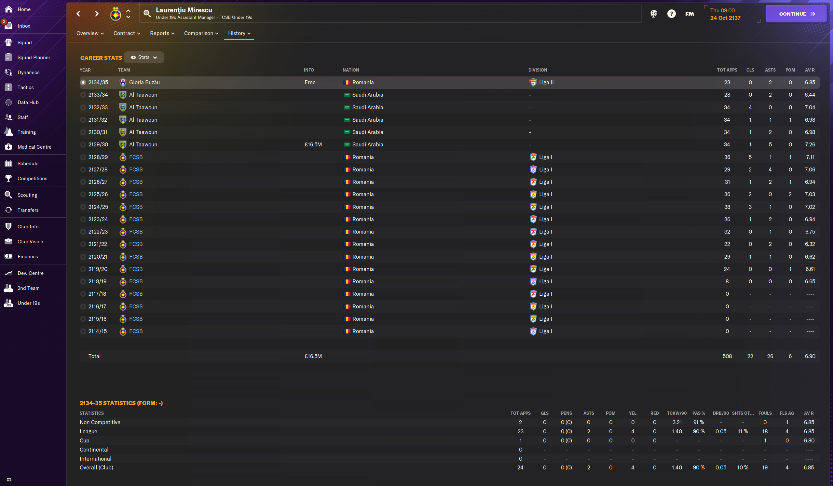Open Squad Planner icon
833x486 pixels.
pyautogui.click(x=8, y=57)
